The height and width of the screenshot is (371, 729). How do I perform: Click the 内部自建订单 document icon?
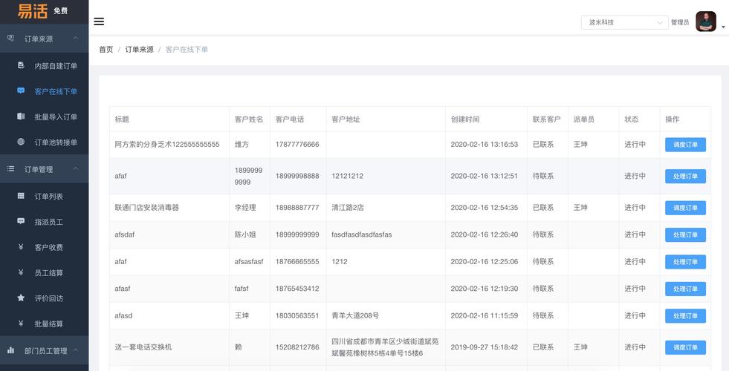pyautogui.click(x=21, y=66)
